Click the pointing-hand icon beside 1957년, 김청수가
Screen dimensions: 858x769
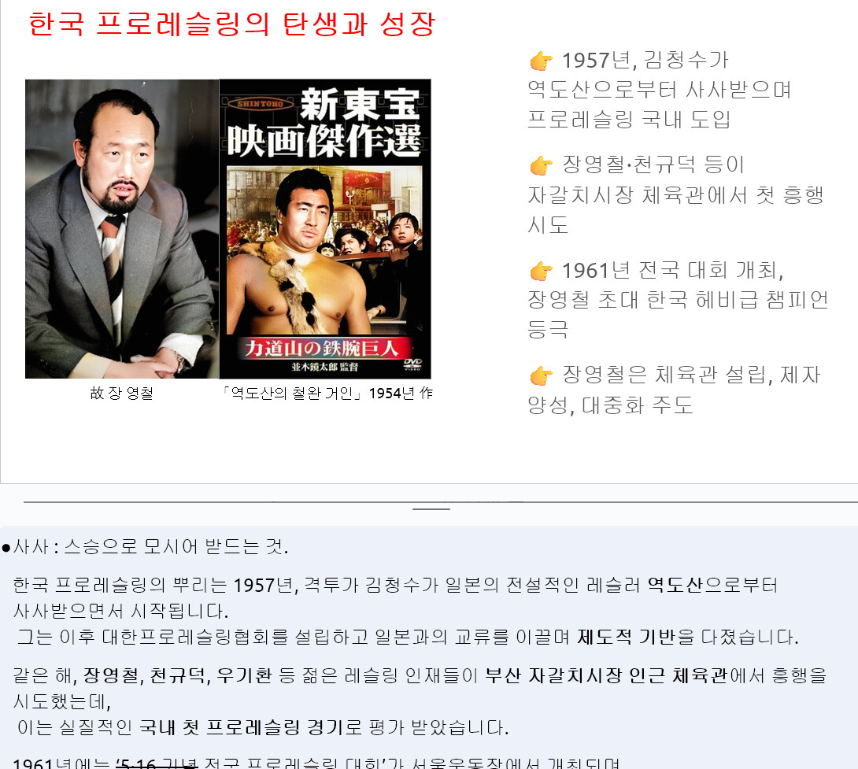pos(541,61)
